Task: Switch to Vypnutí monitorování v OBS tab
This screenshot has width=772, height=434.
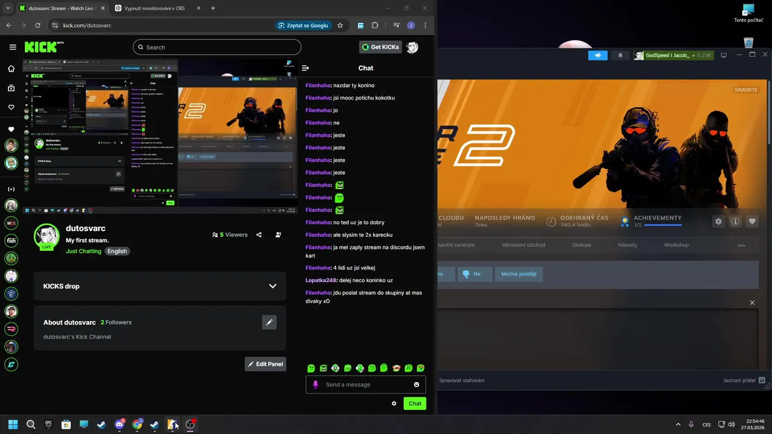Action: pyautogui.click(x=158, y=8)
